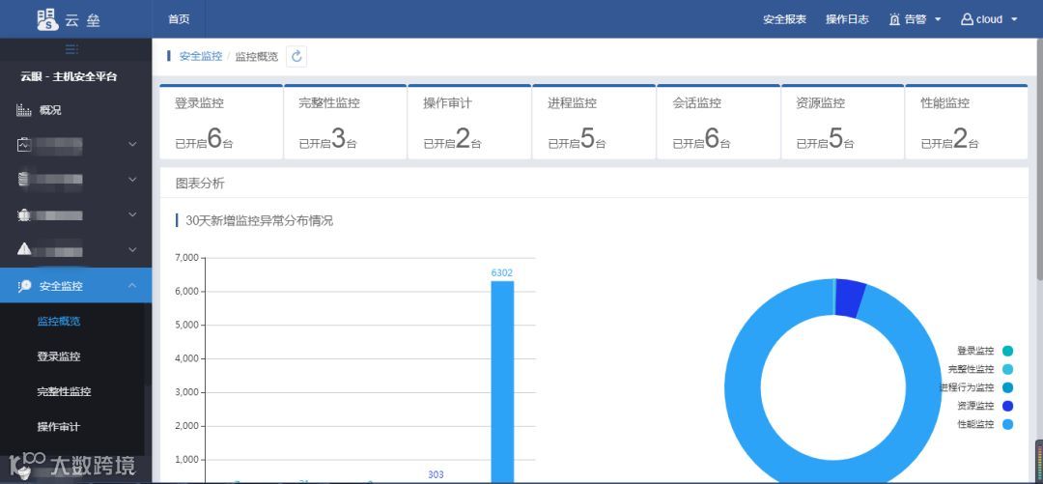This screenshot has width=1043, height=484.
Task: Open the 操作审计 summary card
Action: tap(469, 123)
